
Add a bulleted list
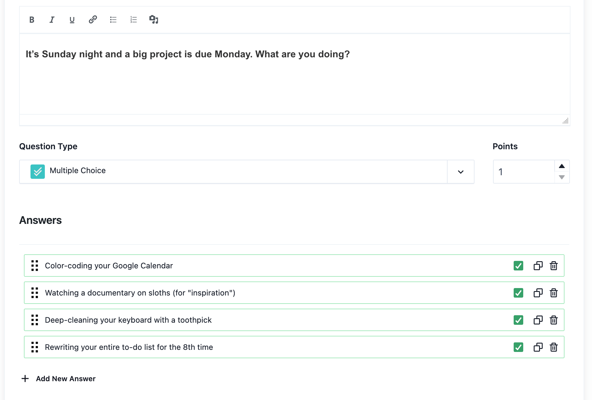113,20
